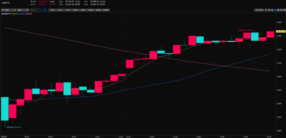Click the color palette icon

click(x=284, y=10)
